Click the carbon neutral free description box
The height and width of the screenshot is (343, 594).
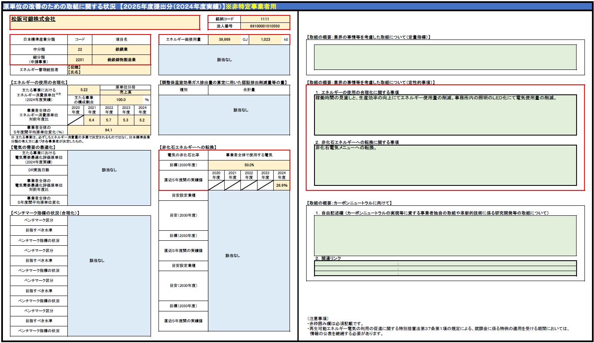click(445, 236)
